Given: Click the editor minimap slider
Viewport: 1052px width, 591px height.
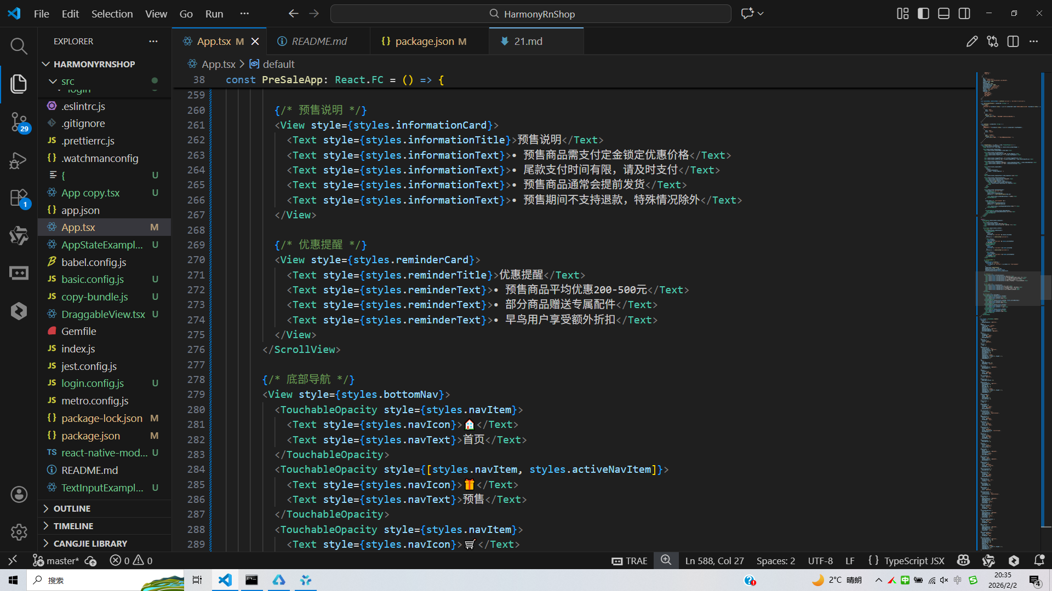Looking at the screenshot, I should [1008, 288].
